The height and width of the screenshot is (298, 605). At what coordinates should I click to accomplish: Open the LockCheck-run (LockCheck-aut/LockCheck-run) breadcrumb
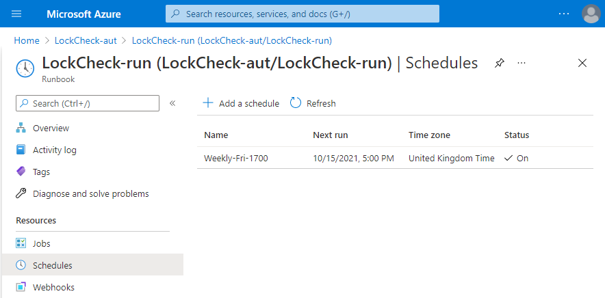coord(232,40)
